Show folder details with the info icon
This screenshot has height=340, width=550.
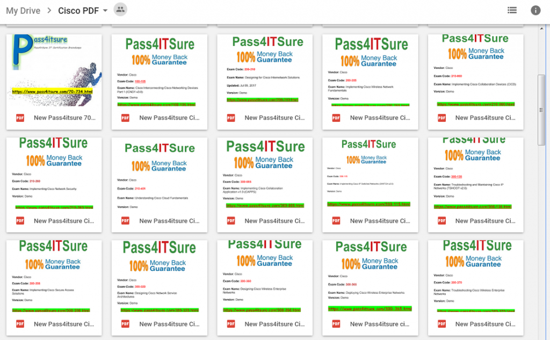tap(535, 10)
